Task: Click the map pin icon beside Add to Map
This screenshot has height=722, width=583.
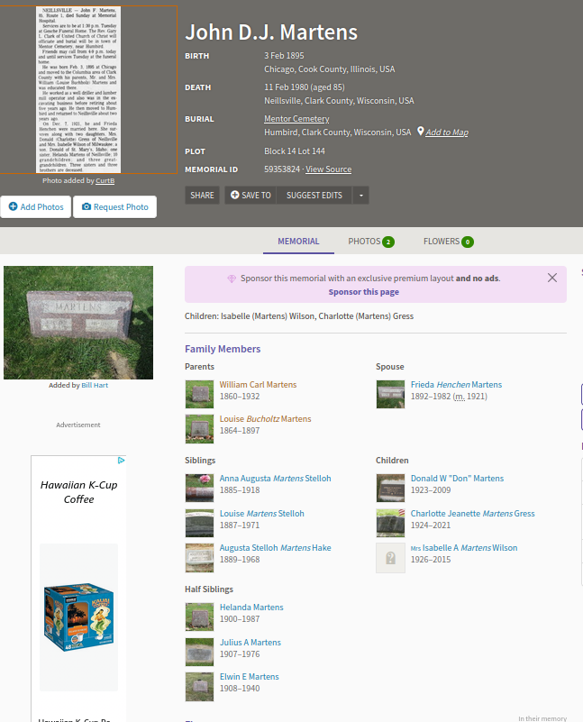Action: (x=421, y=132)
